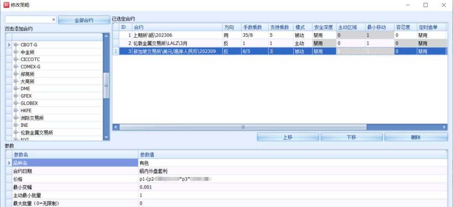Image resolution: width=453 pixels, height=207 pixels.
Task: Click the table horizontal scrollbar left arrow
Action: pos(116,127)
